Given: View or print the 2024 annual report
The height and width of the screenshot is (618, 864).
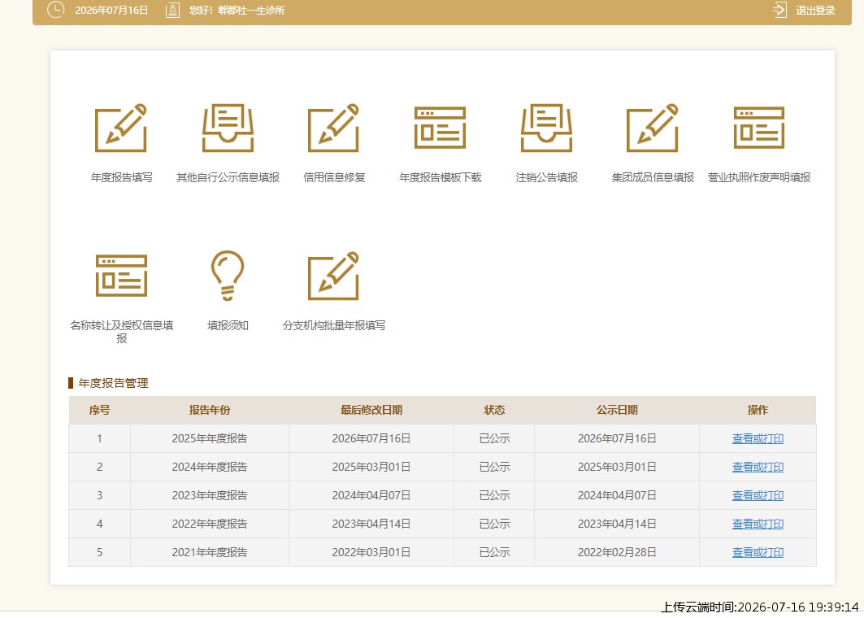Looking at the screenshot, I should [x=758, y=467].
